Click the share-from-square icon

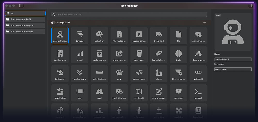pos(119,55)
